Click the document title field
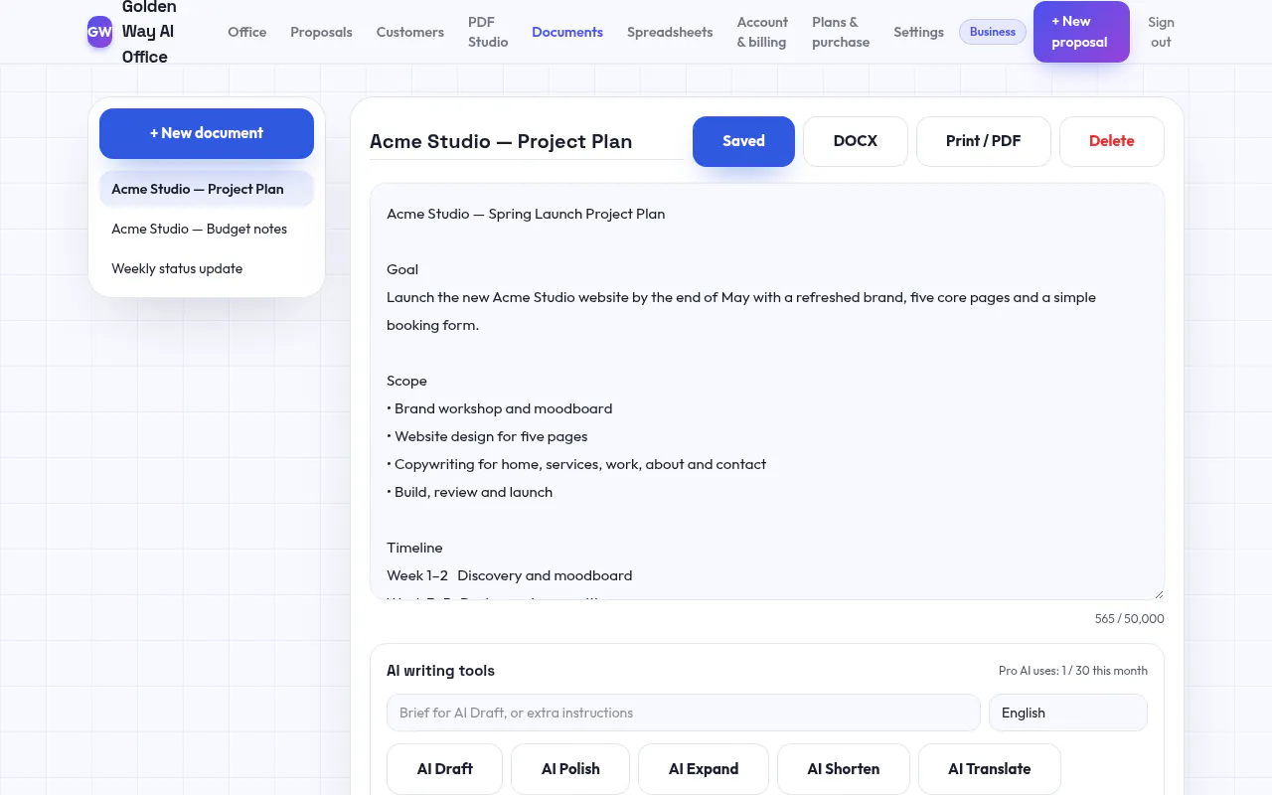Viewport: 1272px width, 795px height. coord(526,141)
